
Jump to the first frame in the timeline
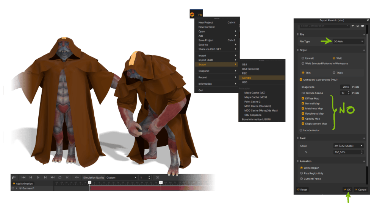23,178
